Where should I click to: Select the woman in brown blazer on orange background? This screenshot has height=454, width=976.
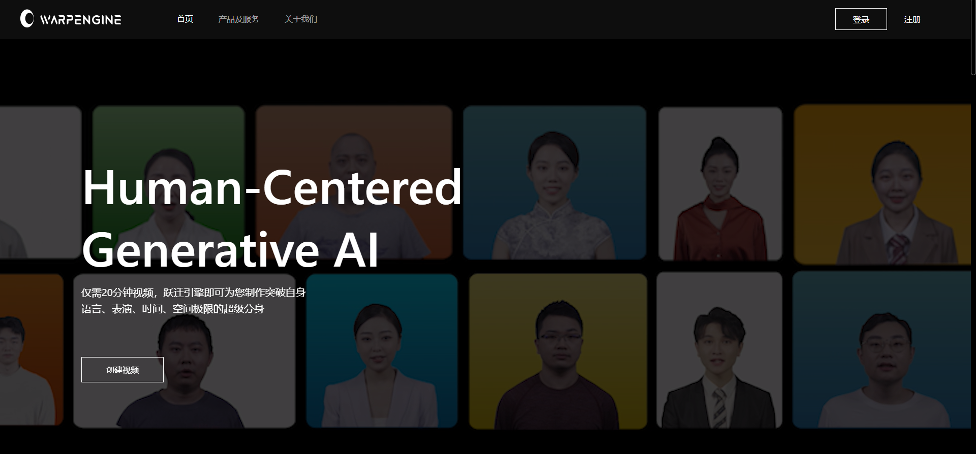[882, 184]
